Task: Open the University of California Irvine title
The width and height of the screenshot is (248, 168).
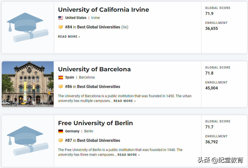Action: pos(103,10)
